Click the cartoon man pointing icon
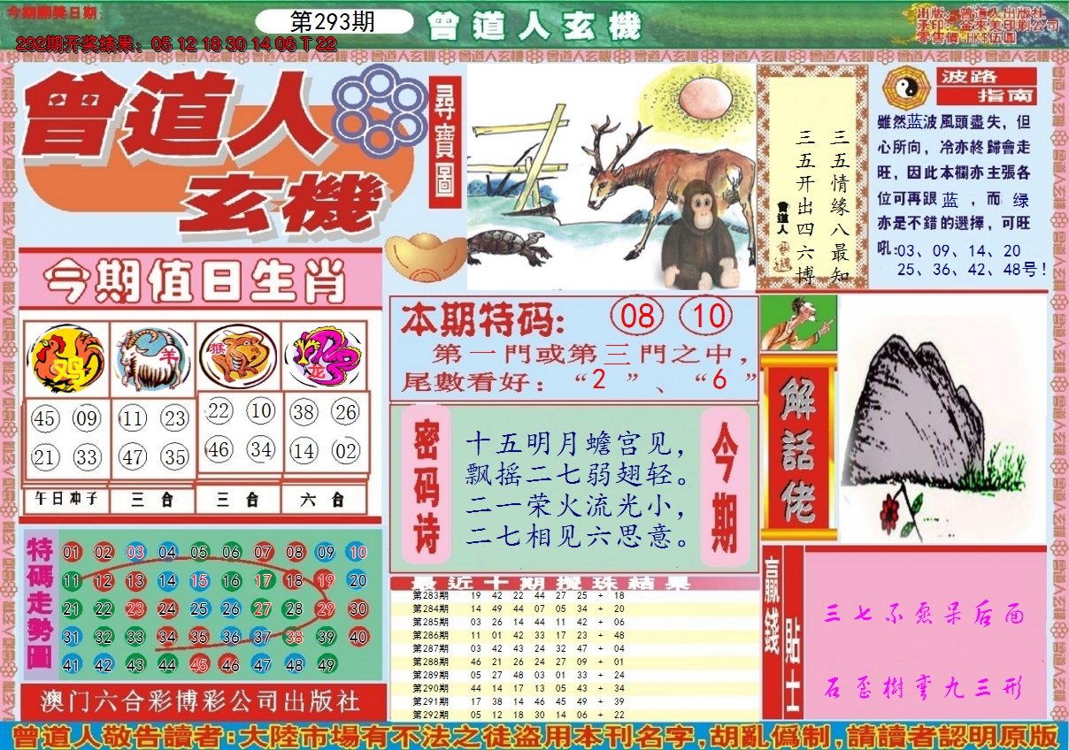The image size is (1069, 750). [x=798, y=325]
